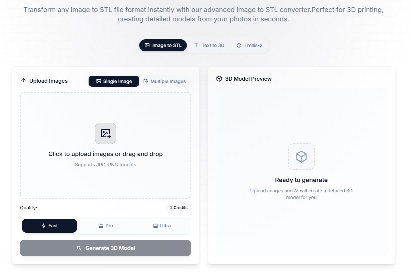This screenshot has width=410, height=272.
Task: Click the stacked images icon for Multiple Images
Action: pos(146,81)
